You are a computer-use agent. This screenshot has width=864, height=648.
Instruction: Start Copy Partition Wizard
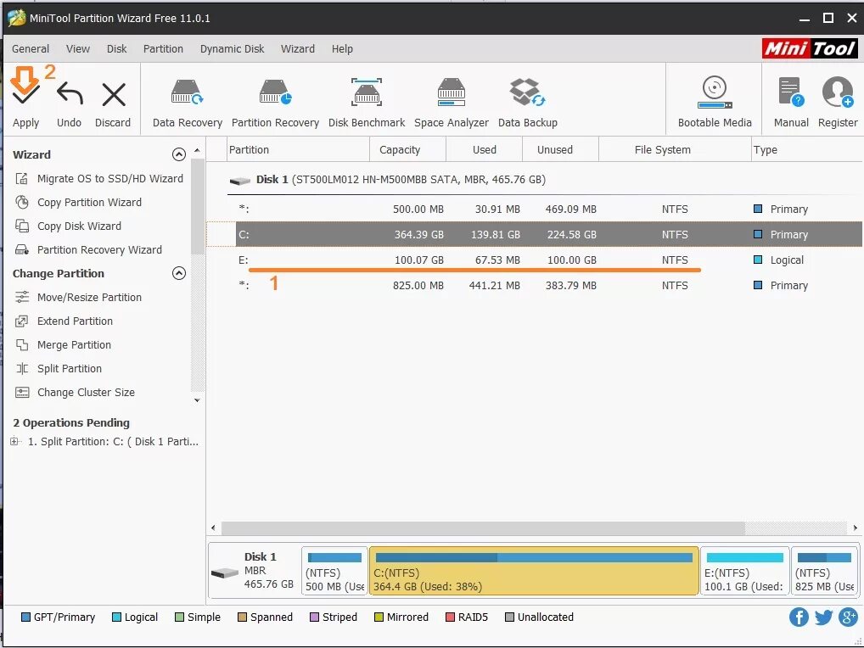tap(78, 202)
